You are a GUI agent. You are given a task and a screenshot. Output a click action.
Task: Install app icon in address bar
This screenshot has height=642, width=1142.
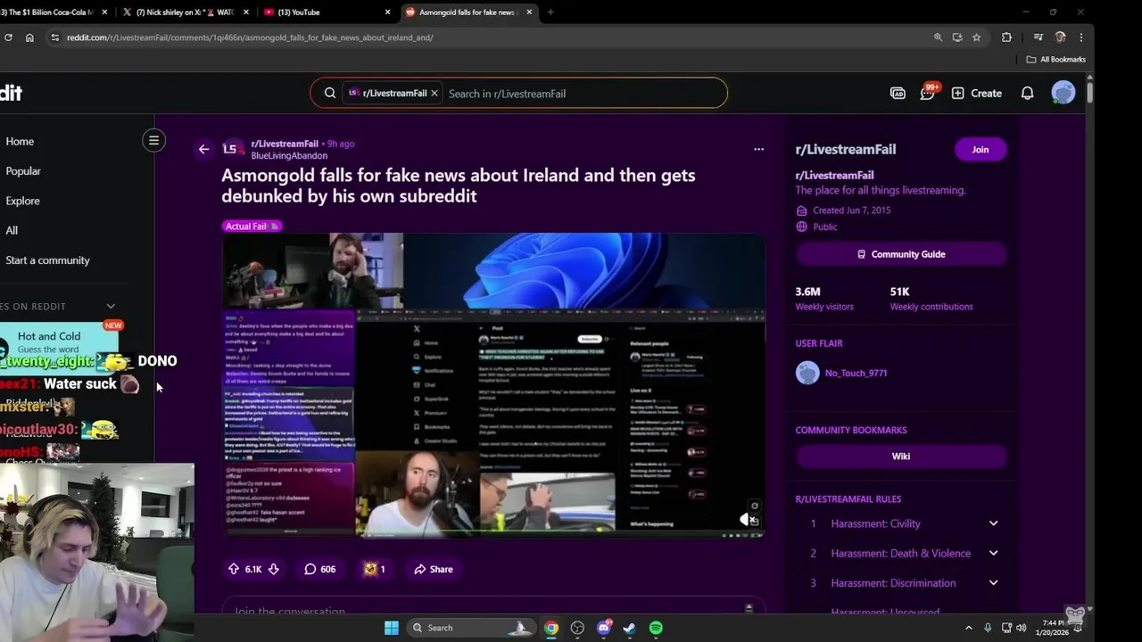[957, 37]
